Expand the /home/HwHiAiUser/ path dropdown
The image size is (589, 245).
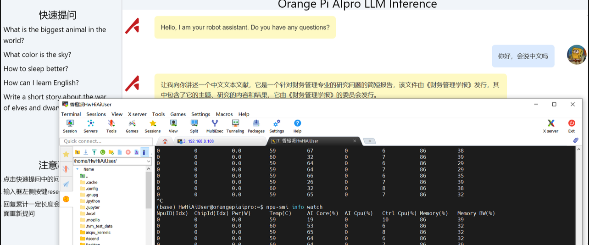(149, 161)
